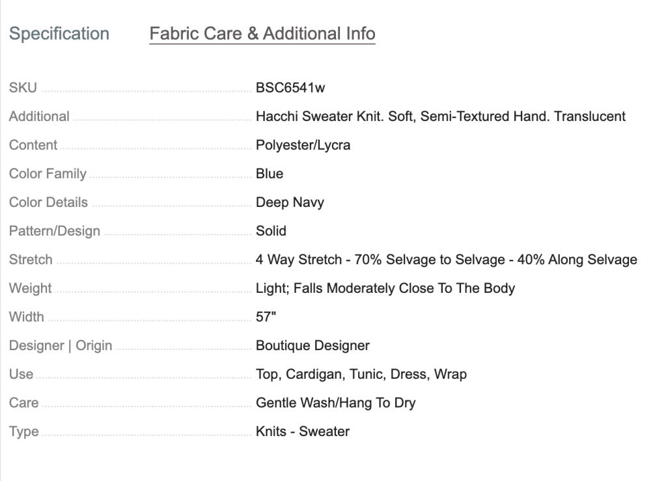Click the Polyester/Lycra content value

303,145
